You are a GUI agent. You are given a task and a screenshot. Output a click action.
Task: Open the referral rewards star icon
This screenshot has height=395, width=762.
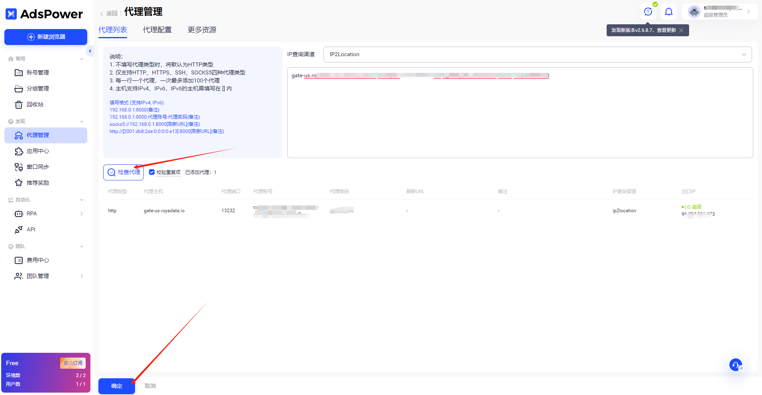pos(19,183)
